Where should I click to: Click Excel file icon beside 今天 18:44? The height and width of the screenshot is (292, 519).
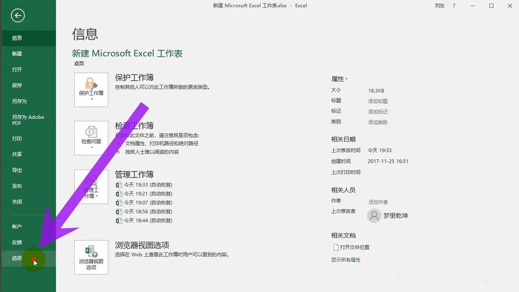pyautogui.click(x=119, y=220)
